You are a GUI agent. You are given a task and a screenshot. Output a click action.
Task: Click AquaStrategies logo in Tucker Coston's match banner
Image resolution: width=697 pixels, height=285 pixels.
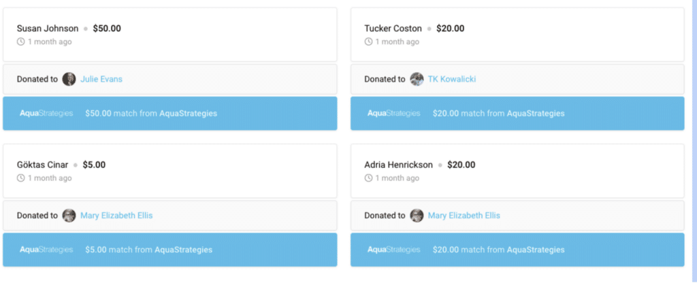coord(394,114)
